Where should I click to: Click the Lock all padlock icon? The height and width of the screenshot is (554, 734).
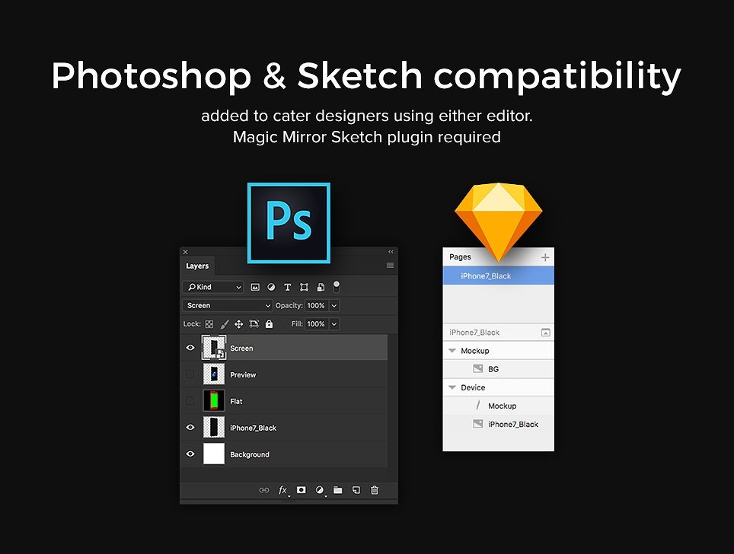tap(269, 324)
